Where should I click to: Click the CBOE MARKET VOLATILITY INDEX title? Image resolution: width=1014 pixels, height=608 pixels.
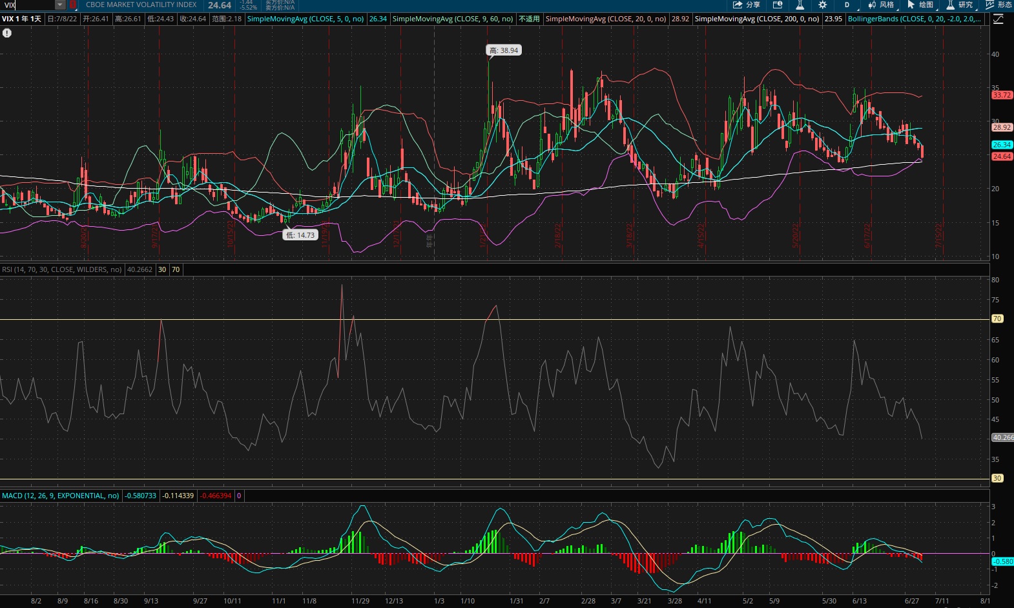141,5
